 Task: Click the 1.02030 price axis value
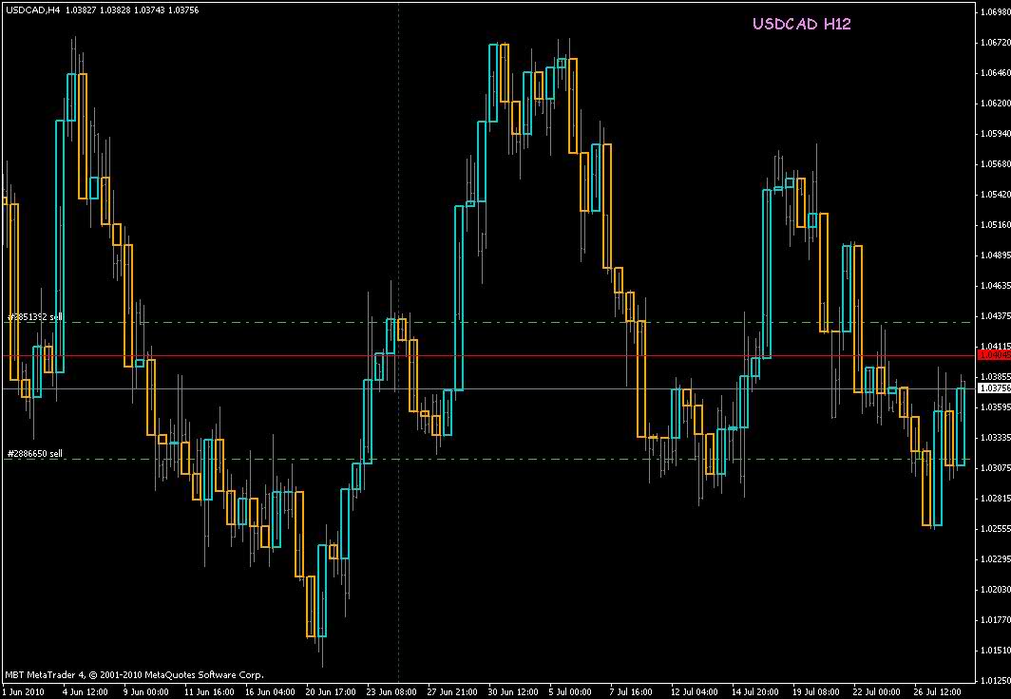coord(995,589)
